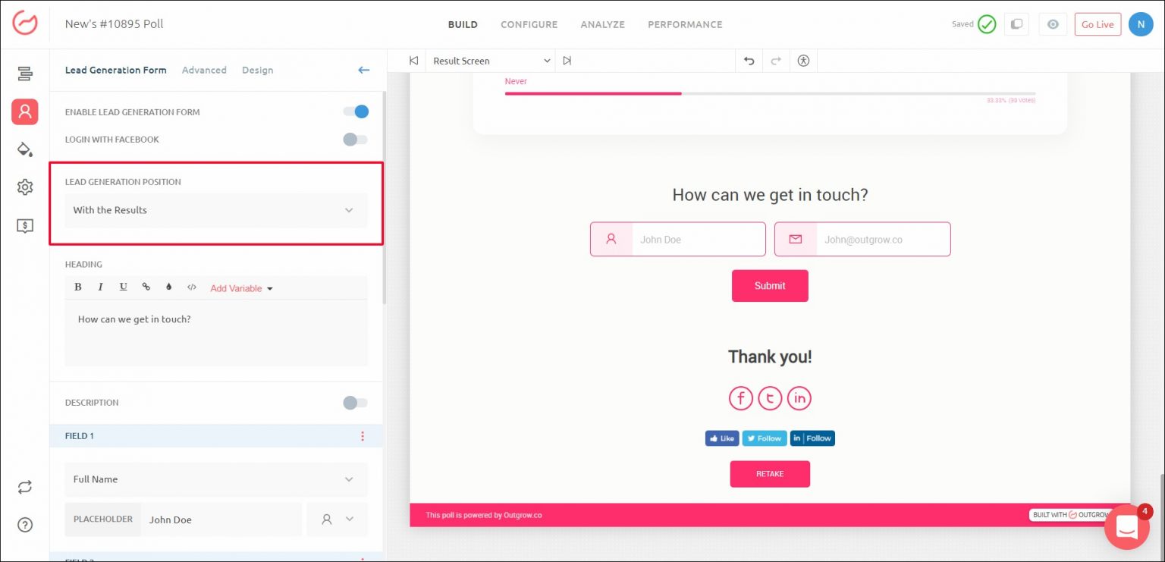
Task: Open the Result Screen selector dropdown
Action: point(489,61)
